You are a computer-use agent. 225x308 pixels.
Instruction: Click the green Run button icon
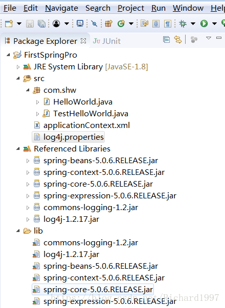(204, 23)
